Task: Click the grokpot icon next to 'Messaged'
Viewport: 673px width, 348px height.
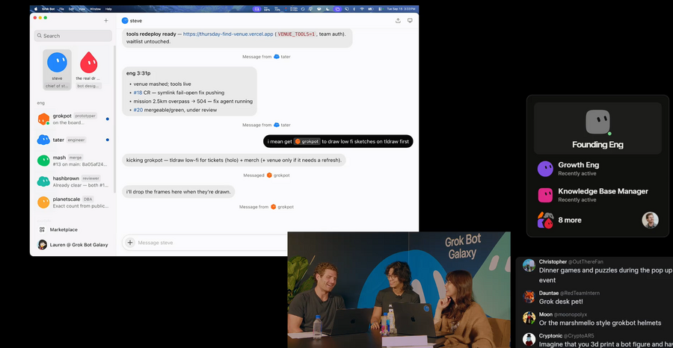Action: click(269, 175)
